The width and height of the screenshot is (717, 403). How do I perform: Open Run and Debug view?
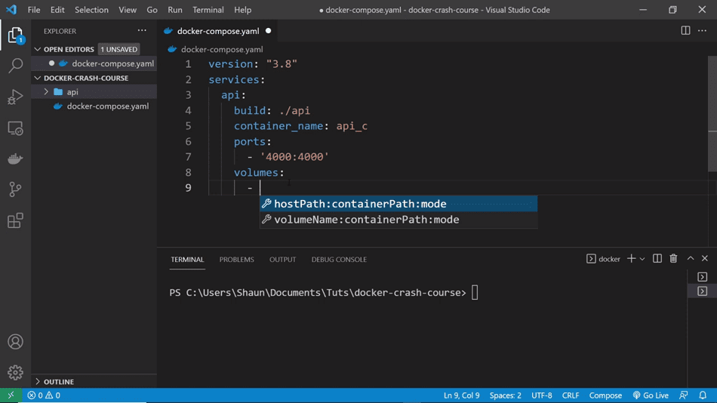pos(15,97)
